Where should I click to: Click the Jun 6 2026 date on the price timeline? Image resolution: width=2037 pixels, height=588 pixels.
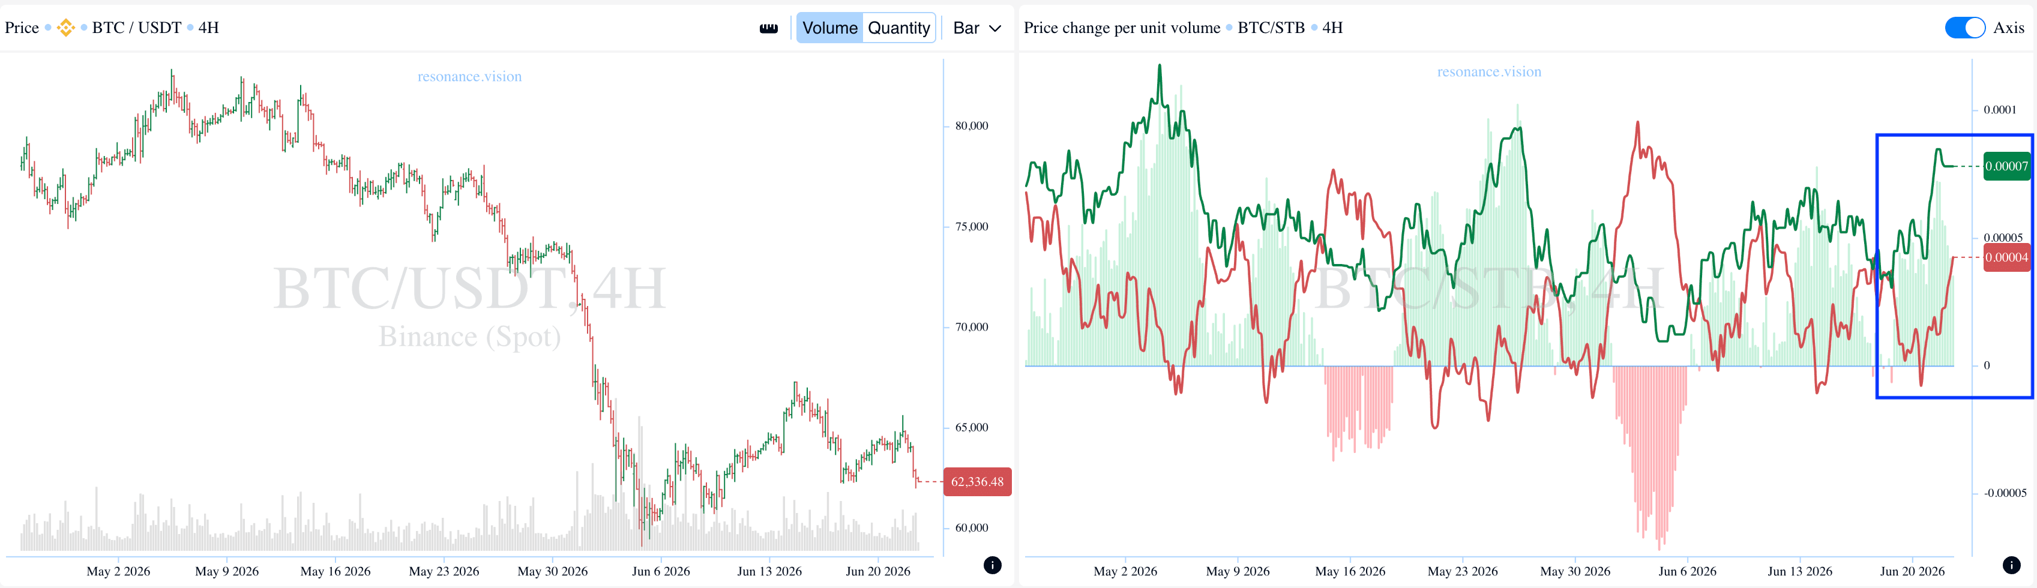coord(661,571)
